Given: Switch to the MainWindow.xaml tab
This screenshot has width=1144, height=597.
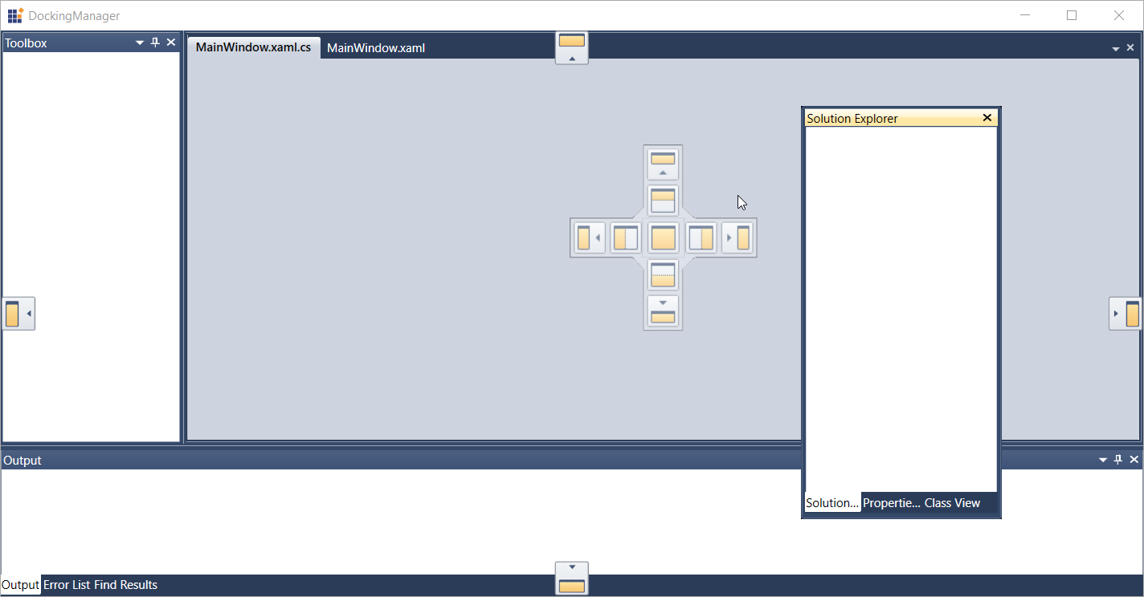Looking at the screenshot, I should pyautogui.click(x=376, y=48).
